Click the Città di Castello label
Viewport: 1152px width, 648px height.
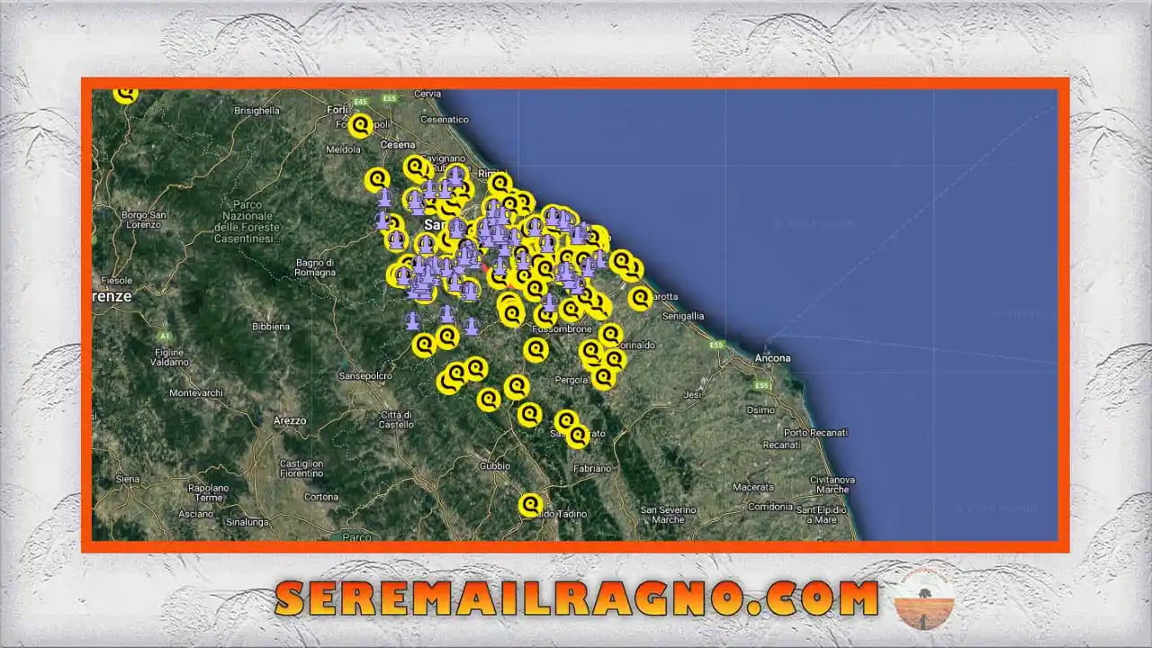pyautogui.click(x=396, y=419)
